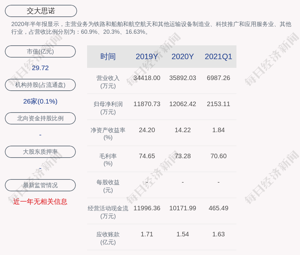This screenshot has height=255, width=300.
Task: Click the 净资产收益率(%) row label
Action: click(108, 134)
